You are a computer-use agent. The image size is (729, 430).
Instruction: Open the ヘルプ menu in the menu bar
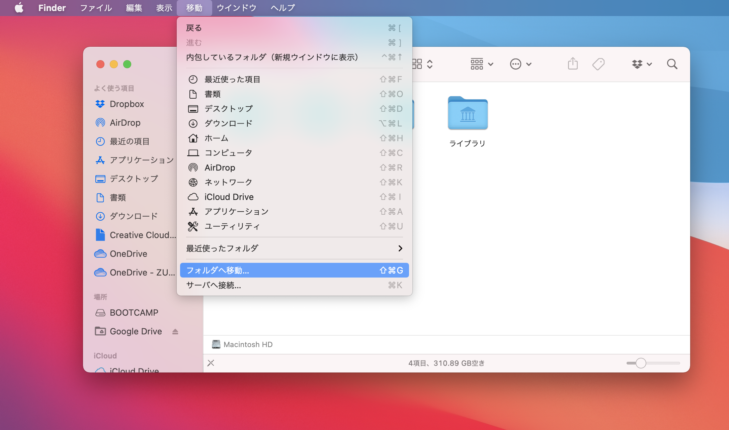283,8
